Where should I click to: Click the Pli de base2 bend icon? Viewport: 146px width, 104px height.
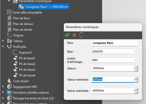pyautogui.click(x=15, y=64)
